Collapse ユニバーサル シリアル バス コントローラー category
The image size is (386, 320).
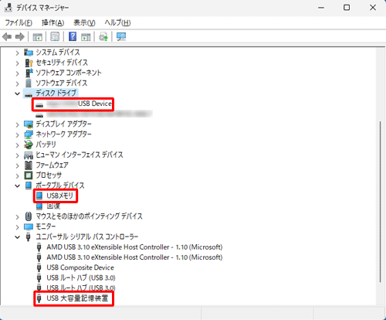click(17, 237)
